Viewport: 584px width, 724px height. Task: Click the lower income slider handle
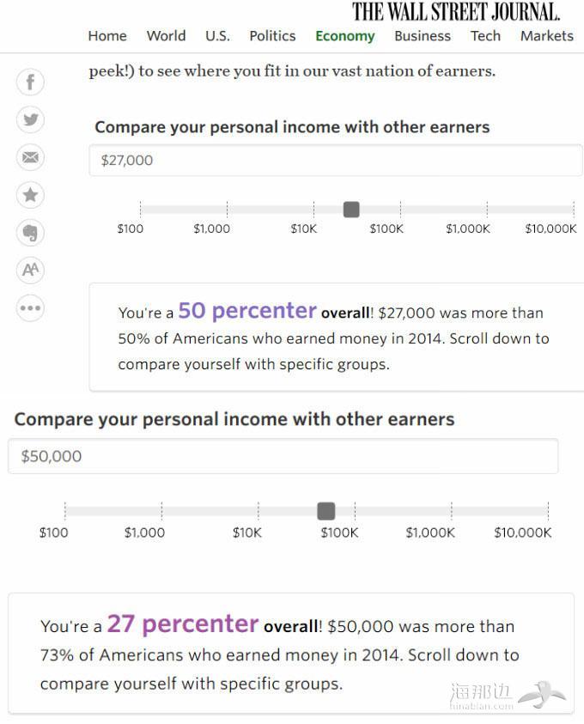click(326, 511)
